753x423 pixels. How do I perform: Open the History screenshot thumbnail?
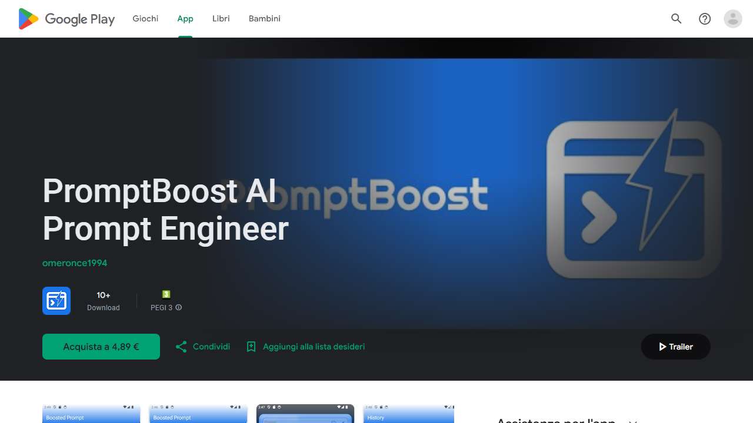pyautogui.click(x=408, y=414)
